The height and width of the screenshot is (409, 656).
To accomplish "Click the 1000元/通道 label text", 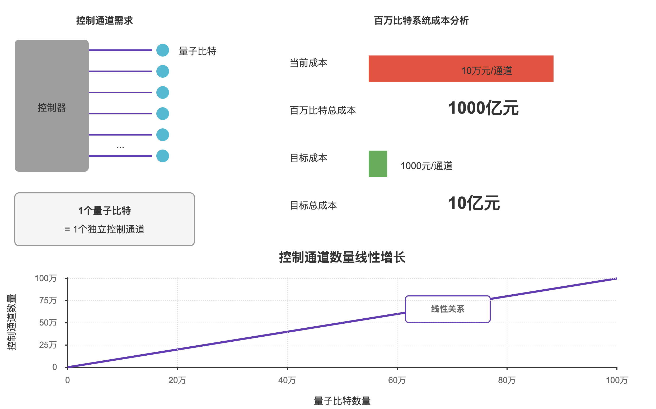I will point(426,166).
